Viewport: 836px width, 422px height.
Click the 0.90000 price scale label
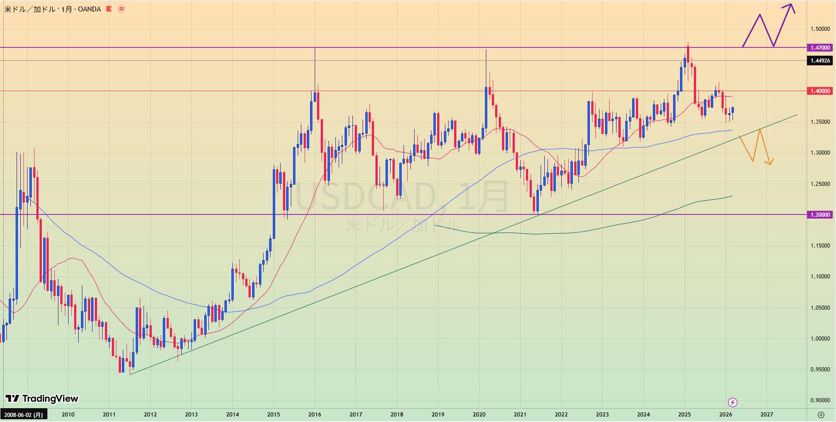coord(820,400)
